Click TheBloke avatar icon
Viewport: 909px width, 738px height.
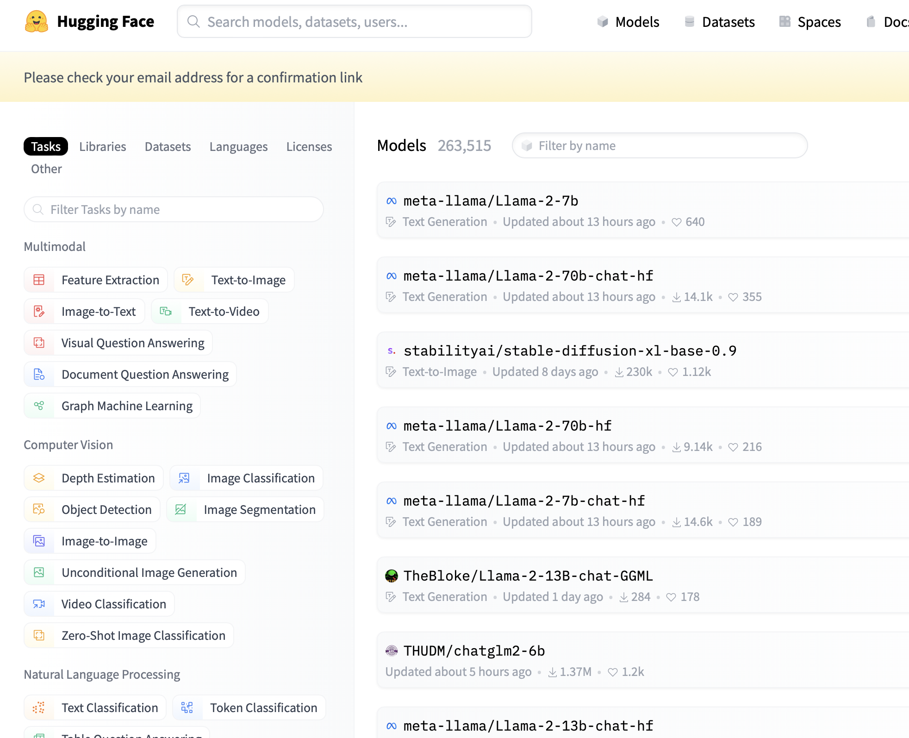(392, 576)
